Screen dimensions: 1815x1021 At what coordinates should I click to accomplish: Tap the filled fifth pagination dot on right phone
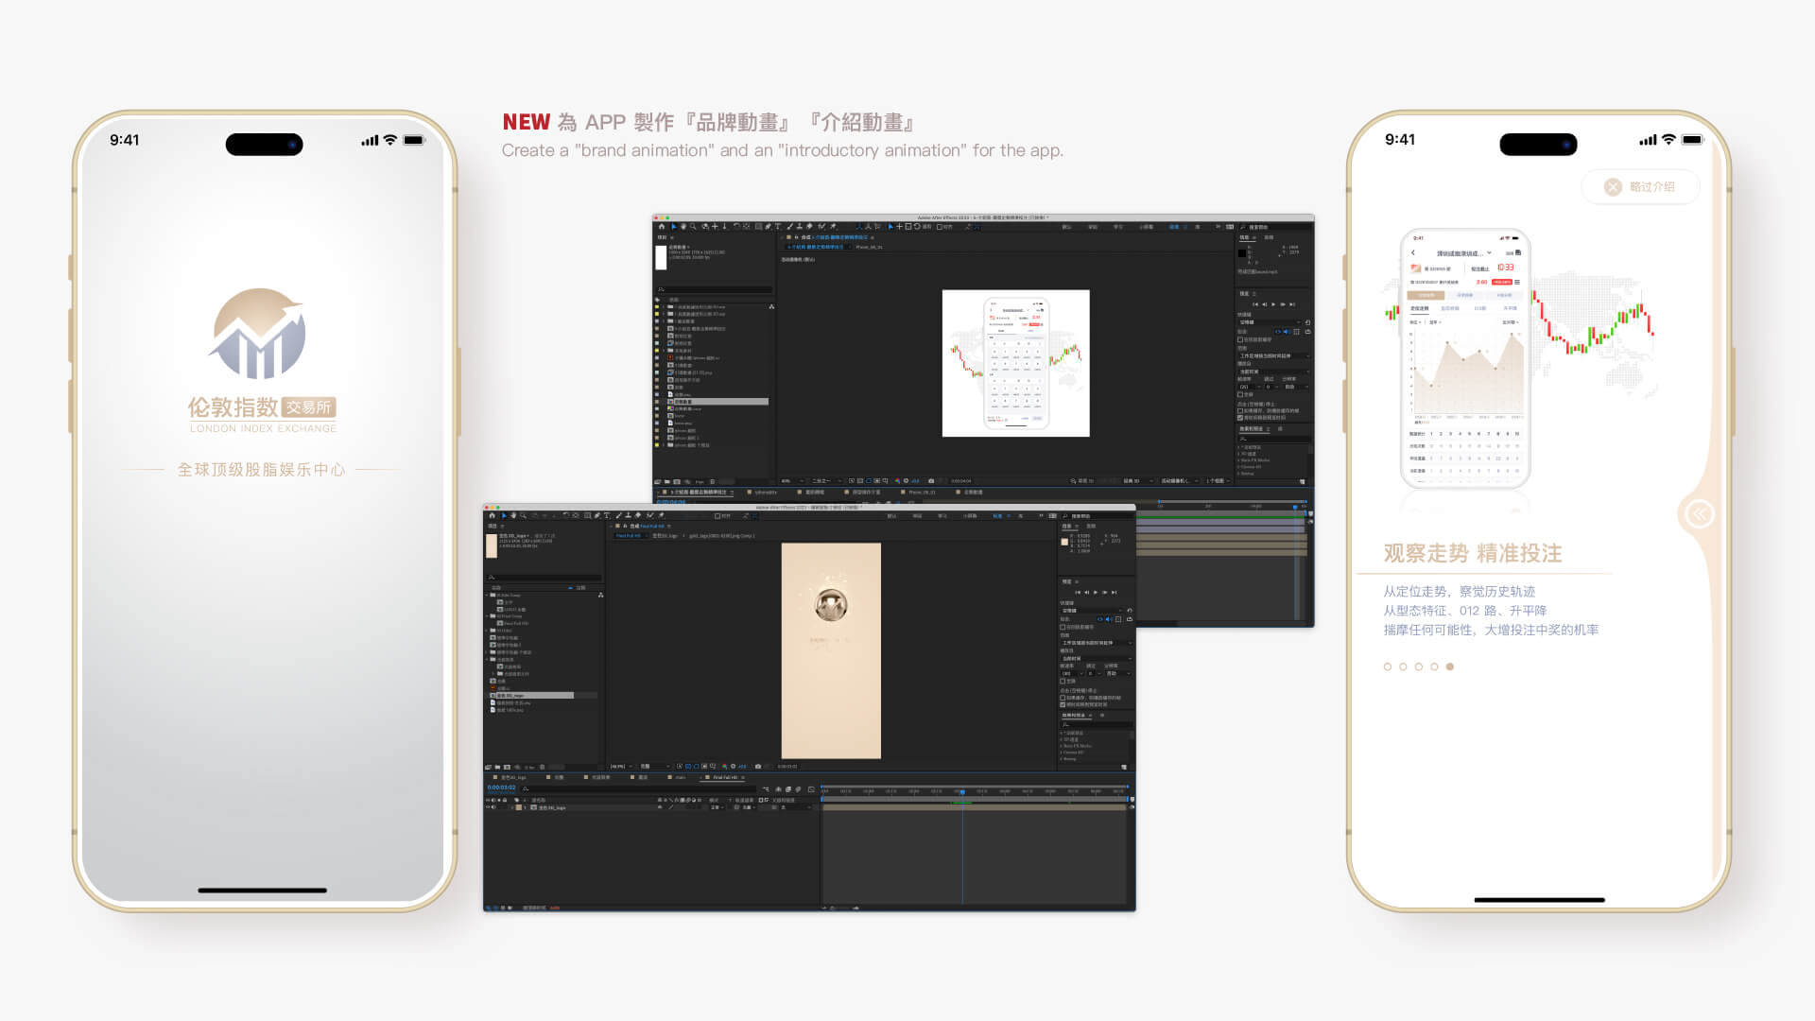coord(1450,666)
